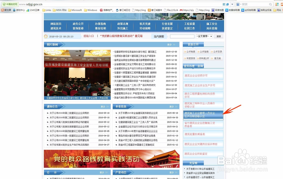Open the 游戏中心 bookmark
The image size is (283, 179).
pyautogui.click(x=19, y=10)
